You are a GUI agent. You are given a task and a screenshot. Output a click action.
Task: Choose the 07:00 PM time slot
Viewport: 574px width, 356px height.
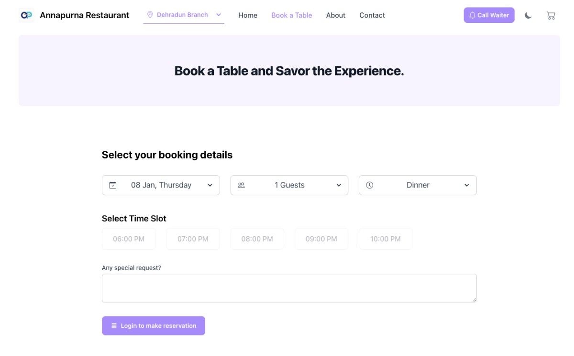[x=193, y=239]
